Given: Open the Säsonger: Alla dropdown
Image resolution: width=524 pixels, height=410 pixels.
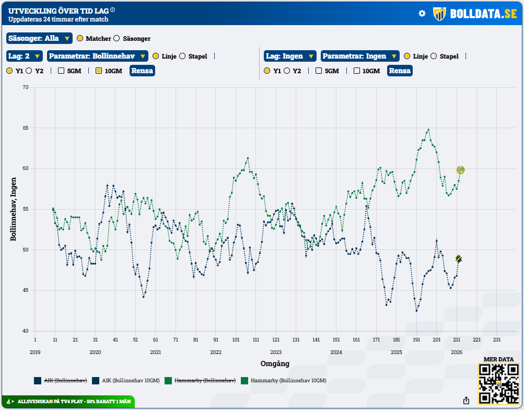Looking at the screenshot, I should [39, 39].
